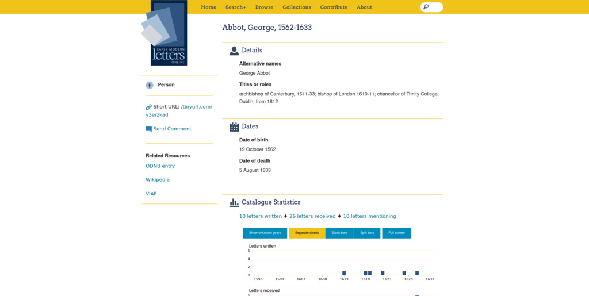Click the Early Modern Letters Online logo
The height and width of the screenshot is (296, 589).
165,33
